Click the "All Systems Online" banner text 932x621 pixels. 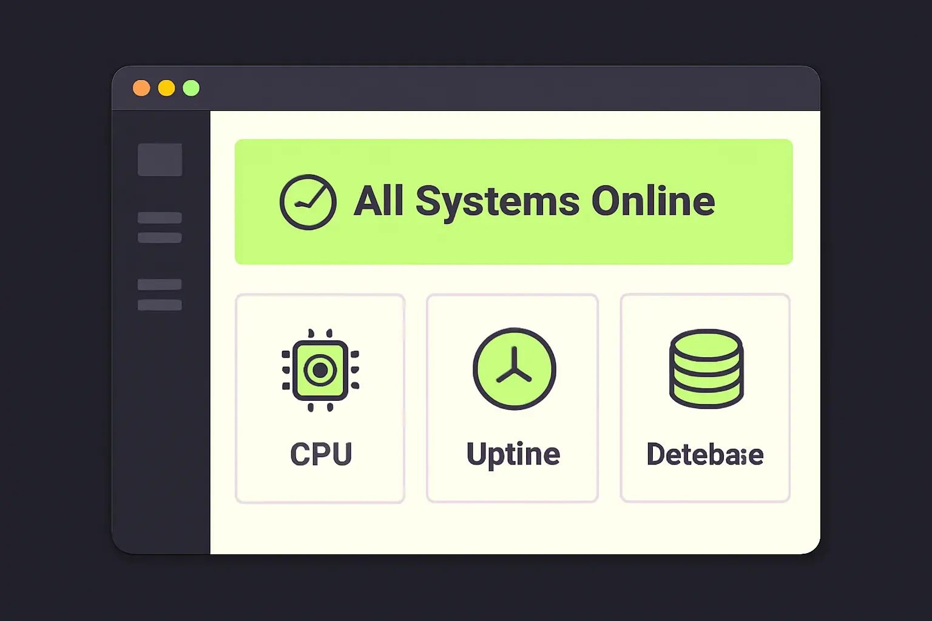pos(535,201)
